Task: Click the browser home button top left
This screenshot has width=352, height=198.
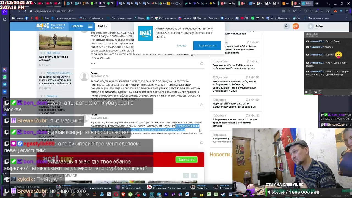Action: (4, 12)
